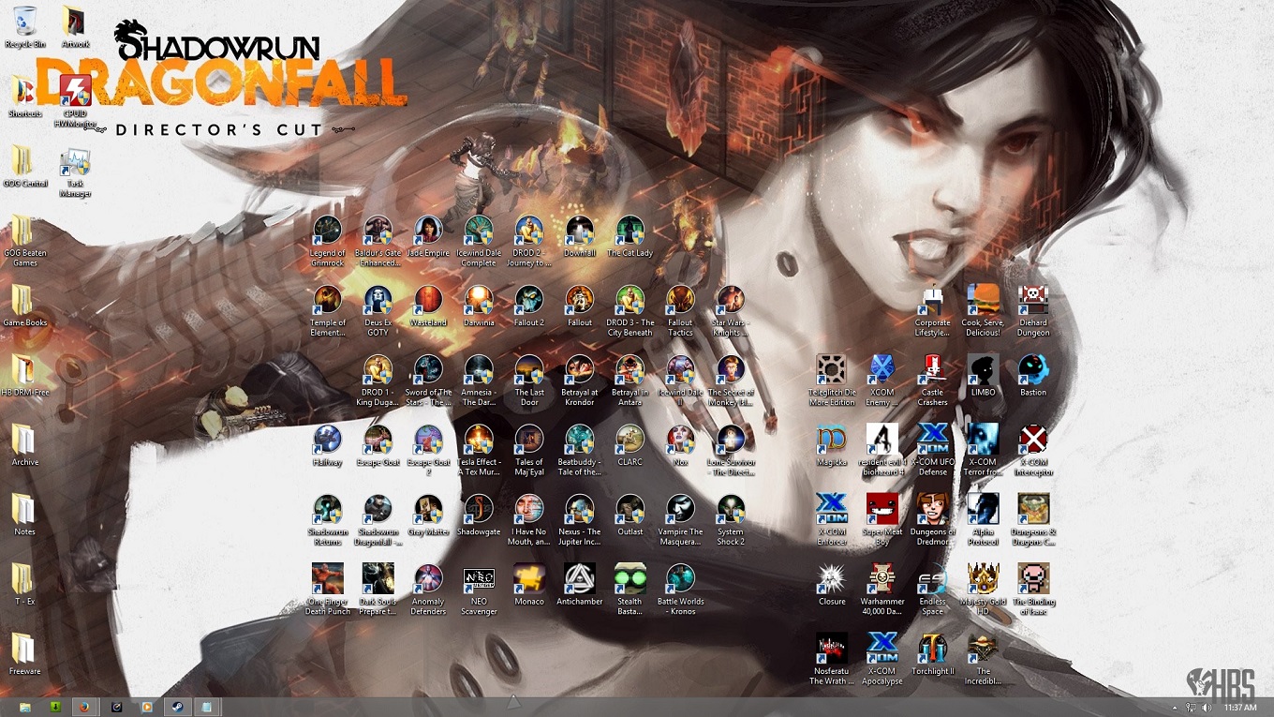Screen dimensions: 1274x717
Task: Open the Archive folder
Action: [25, 446]
